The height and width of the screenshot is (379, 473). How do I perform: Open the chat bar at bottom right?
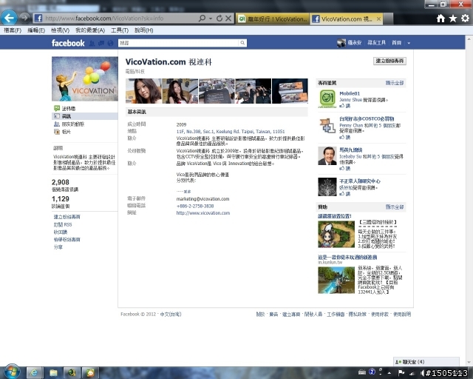pyautogui.click(x=426, y=361)
